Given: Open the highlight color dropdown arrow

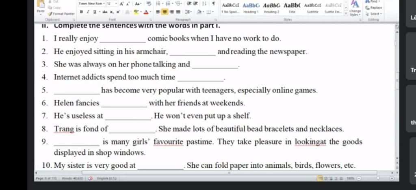Looking at the screenshot, I should click(141, 12).
